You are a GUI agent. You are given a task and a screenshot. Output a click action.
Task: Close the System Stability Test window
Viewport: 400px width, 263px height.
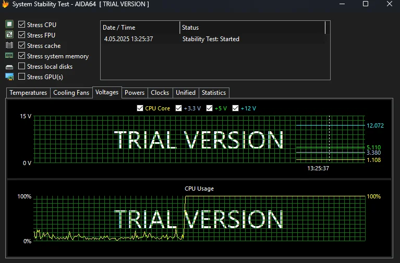pyautogui.click(x=389, y=4)
